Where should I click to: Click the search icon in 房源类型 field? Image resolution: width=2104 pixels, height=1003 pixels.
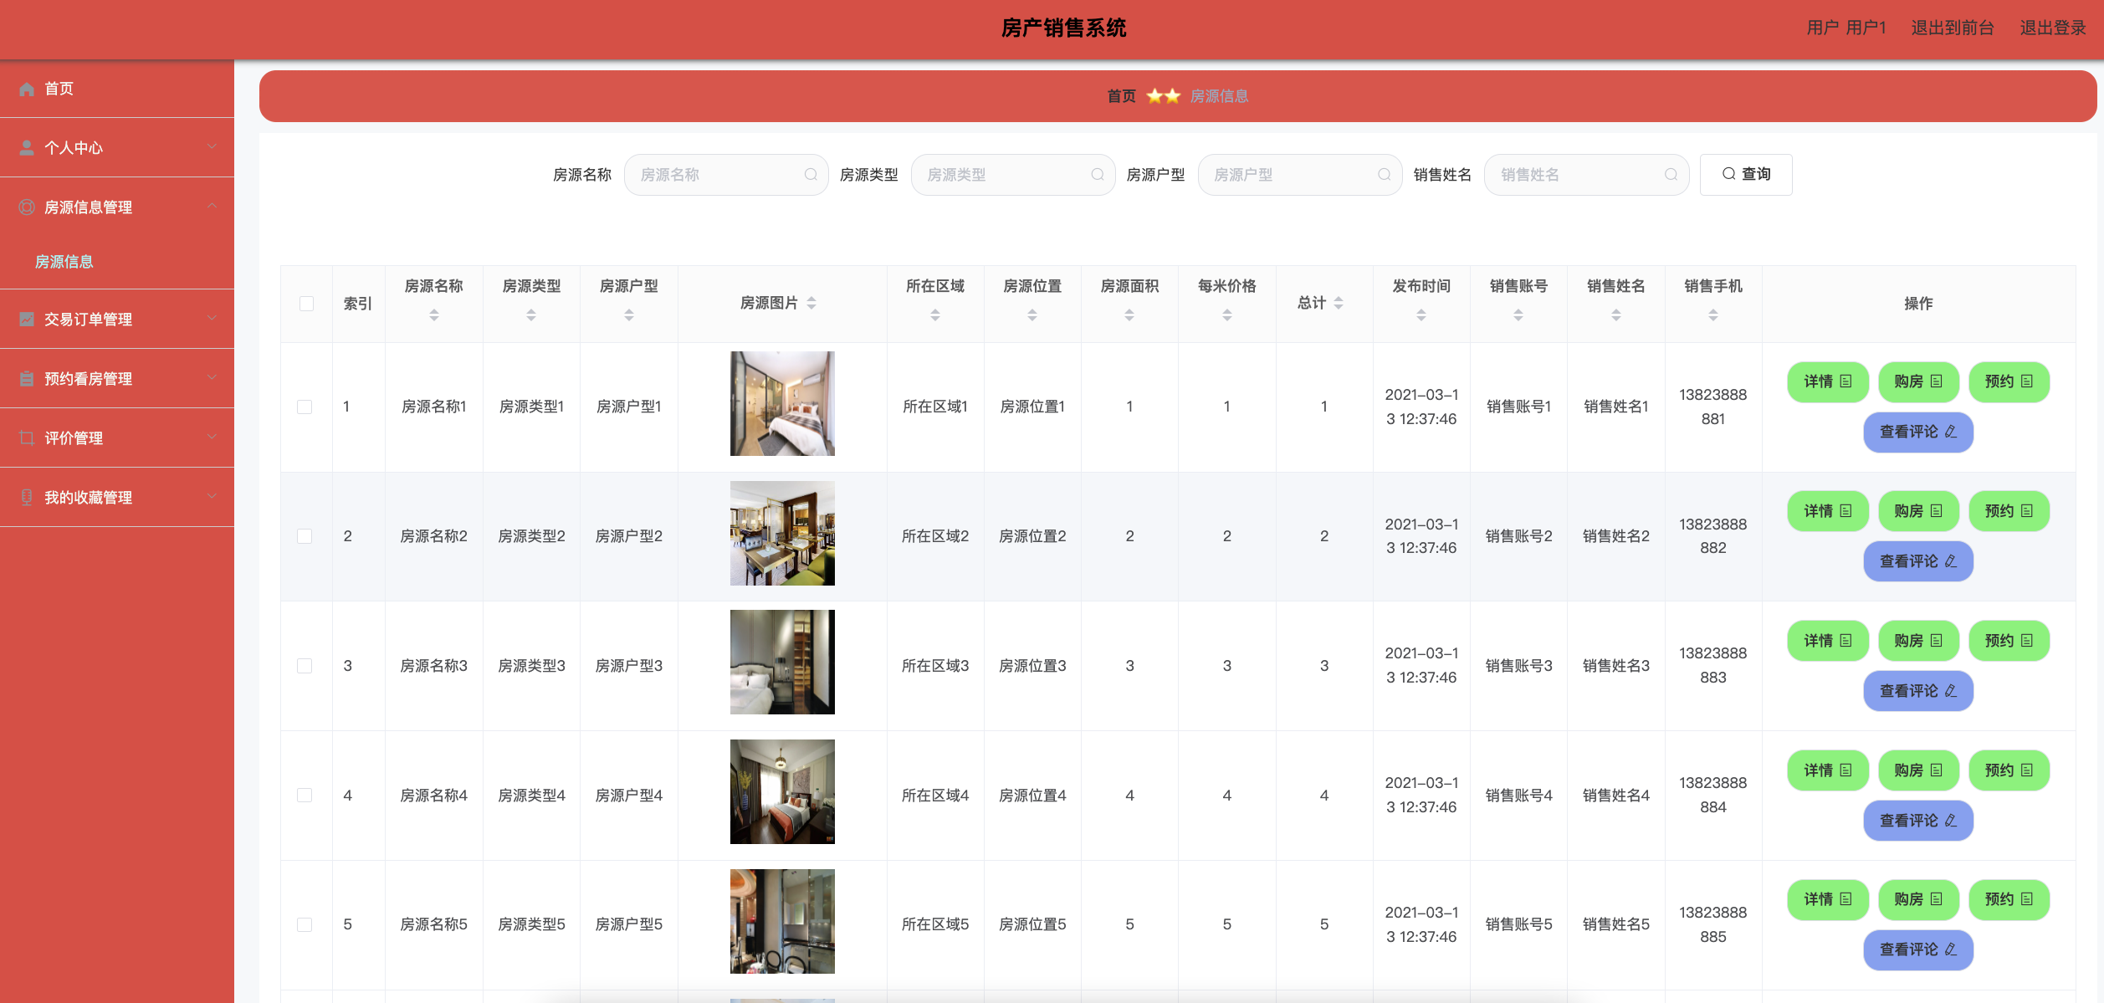coord(1098,175)
